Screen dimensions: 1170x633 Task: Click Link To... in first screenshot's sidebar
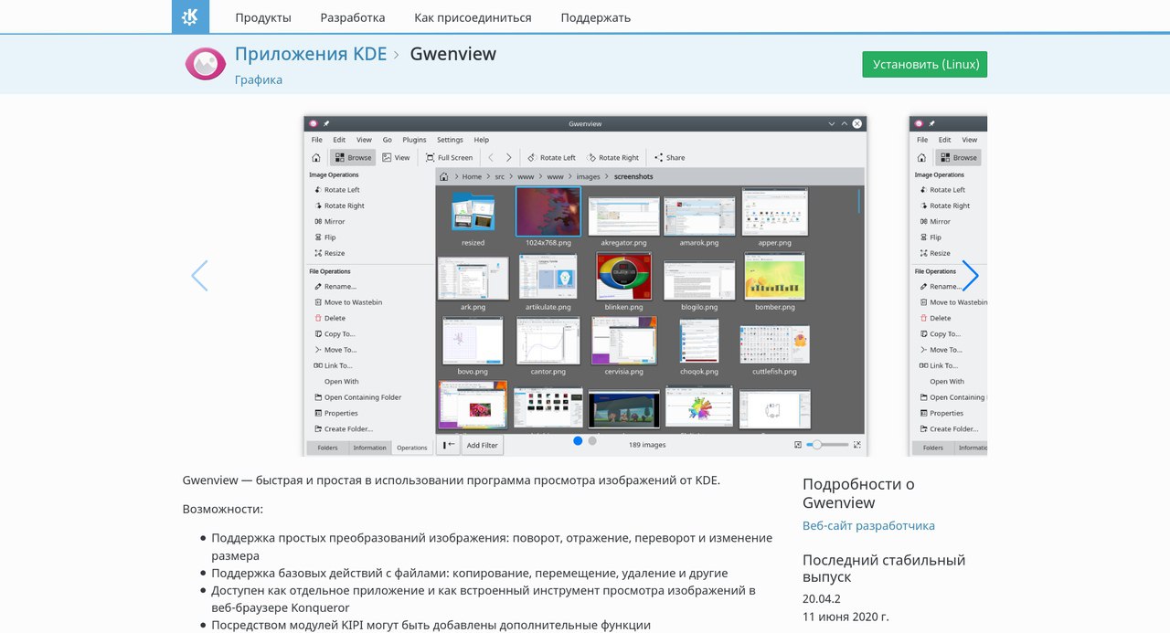click(333, 365)
